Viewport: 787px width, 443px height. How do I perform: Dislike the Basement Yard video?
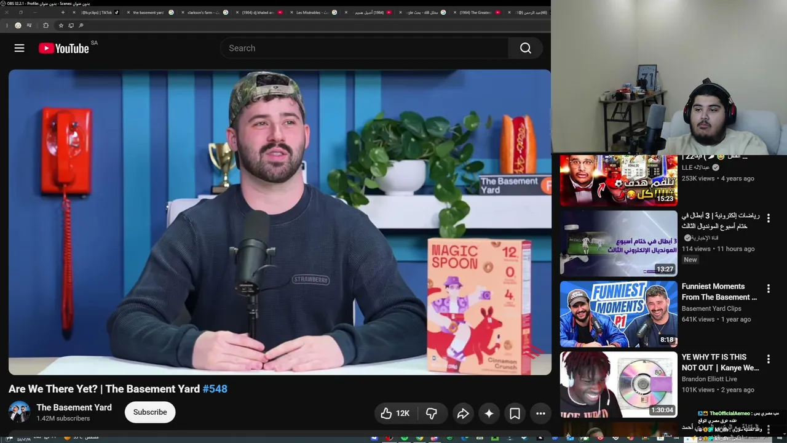[432, 413]
